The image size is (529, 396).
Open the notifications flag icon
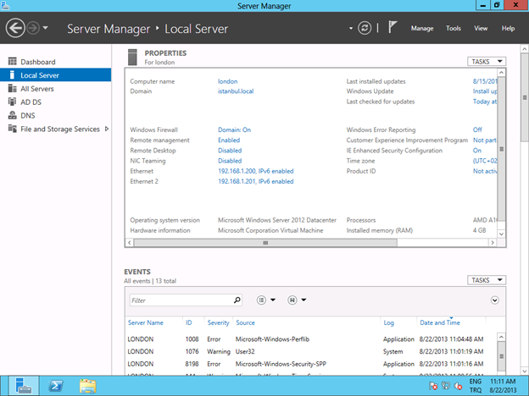(x=392, y=28)
